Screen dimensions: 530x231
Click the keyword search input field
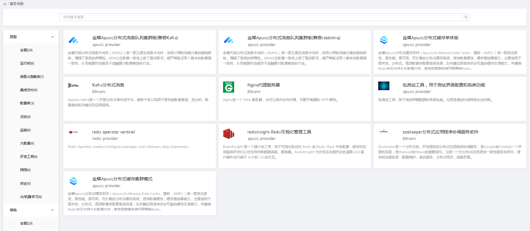click(260, 17)
